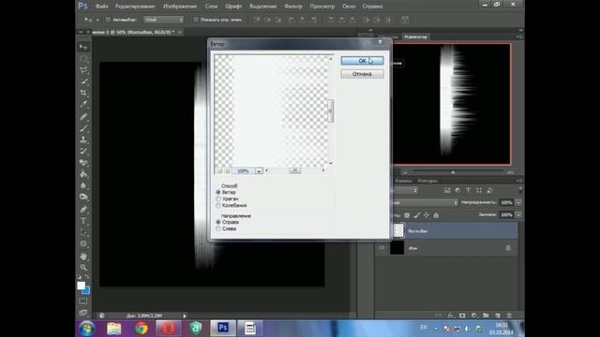Click the Lock Position icon

427,215
